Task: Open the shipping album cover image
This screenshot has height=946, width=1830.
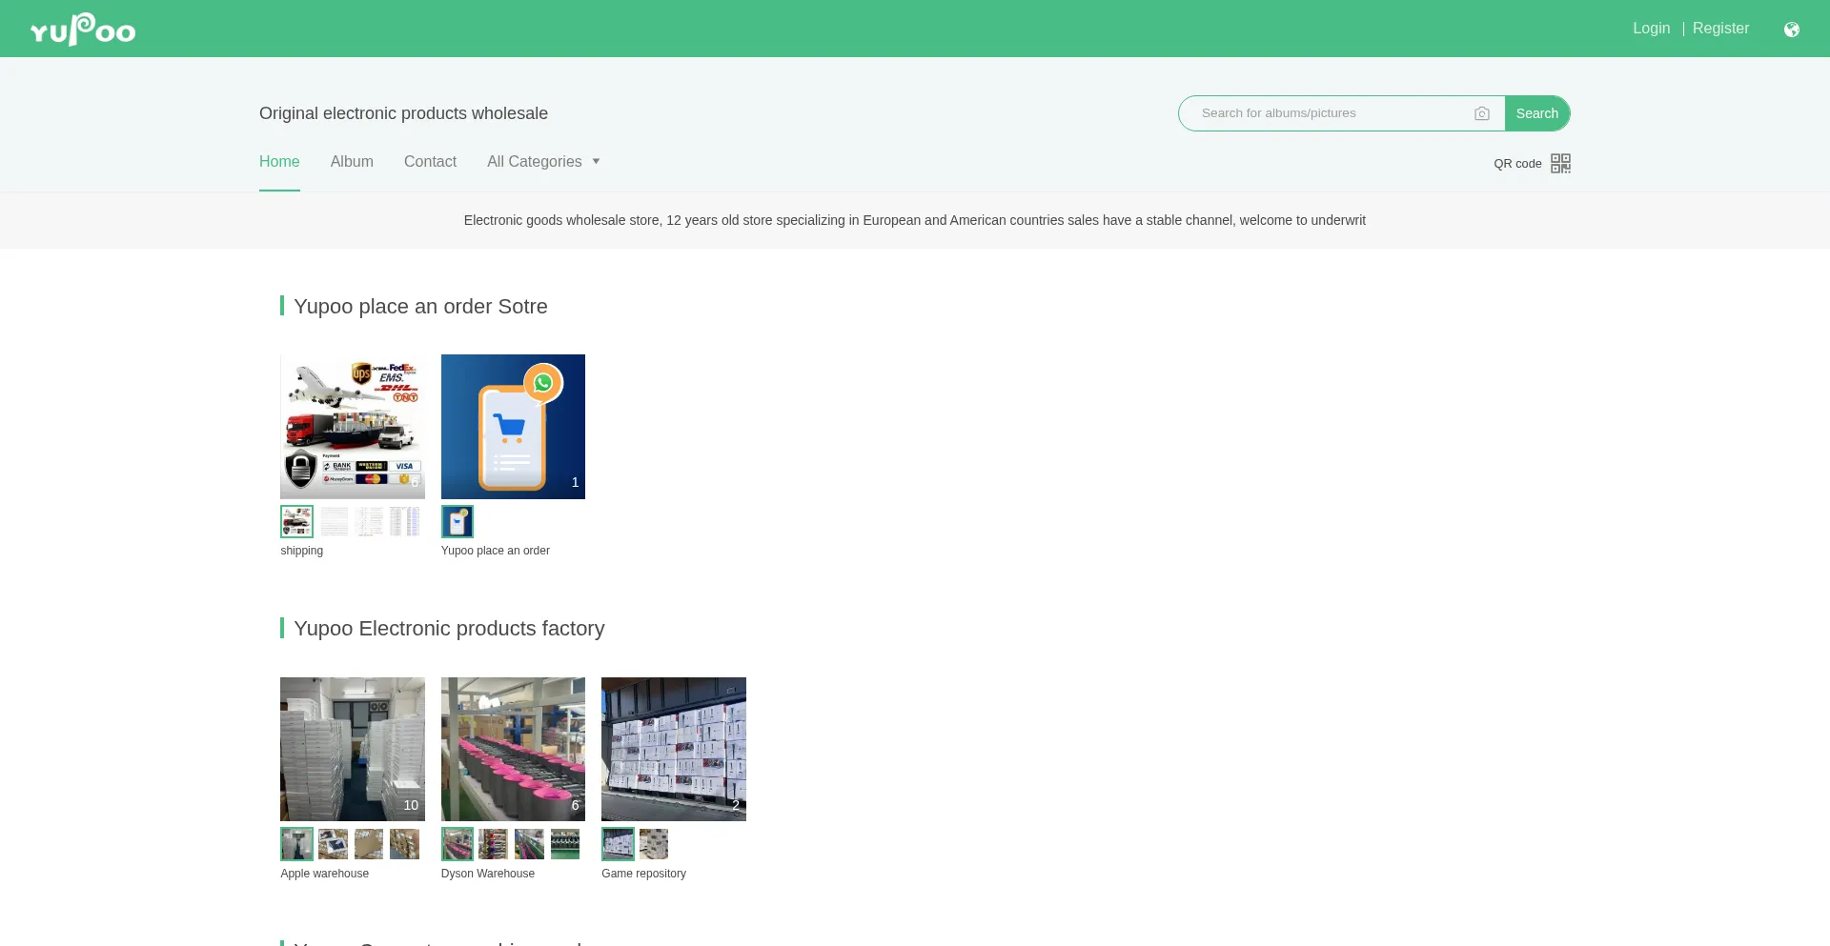Action: tap(353, 427)
